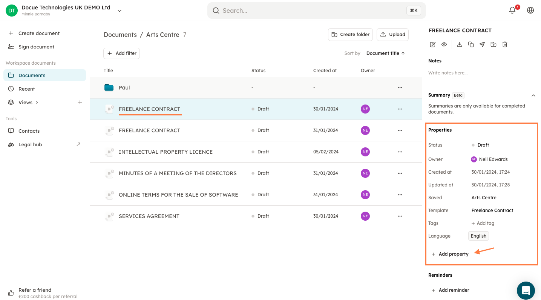Expand the Views section chevron
The width and height of the screenshot is (541, 300).
tap(37, 102)
